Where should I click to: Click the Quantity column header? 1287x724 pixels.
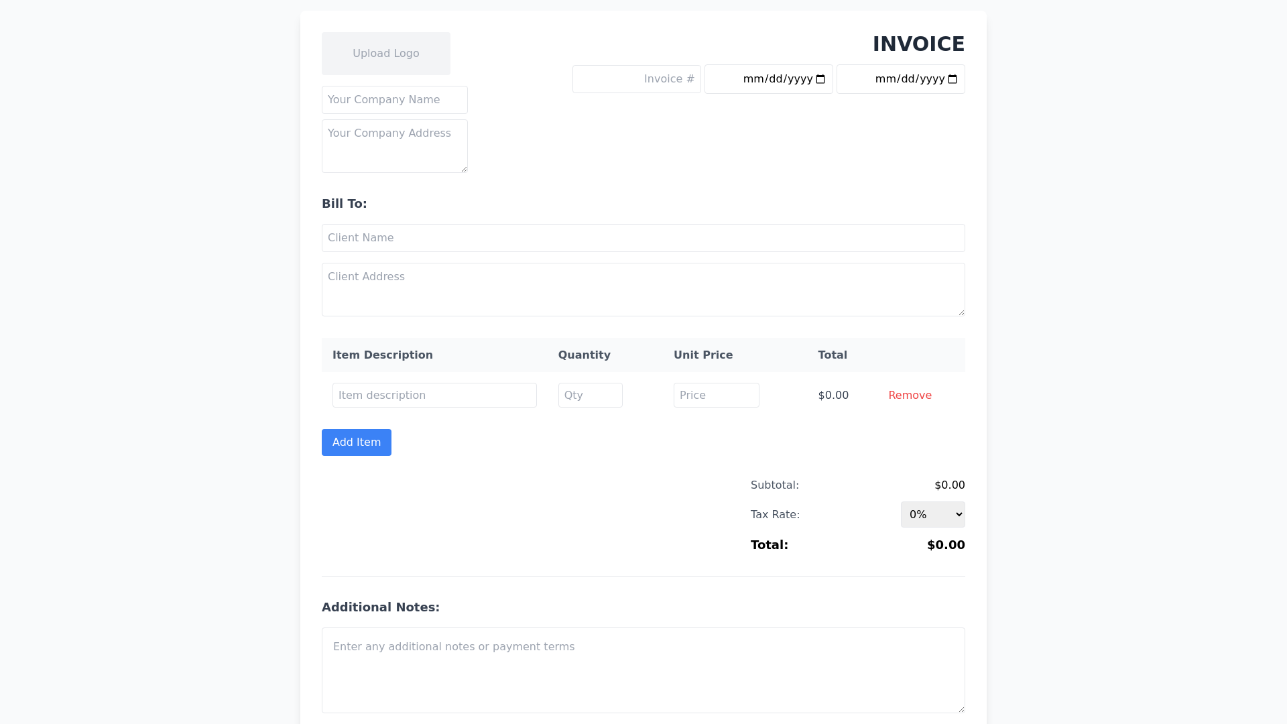pos(585,355)
